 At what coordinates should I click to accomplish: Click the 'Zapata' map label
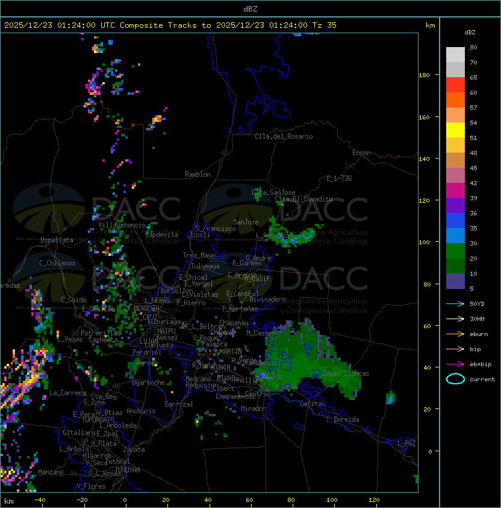click(x=134, y=449)
